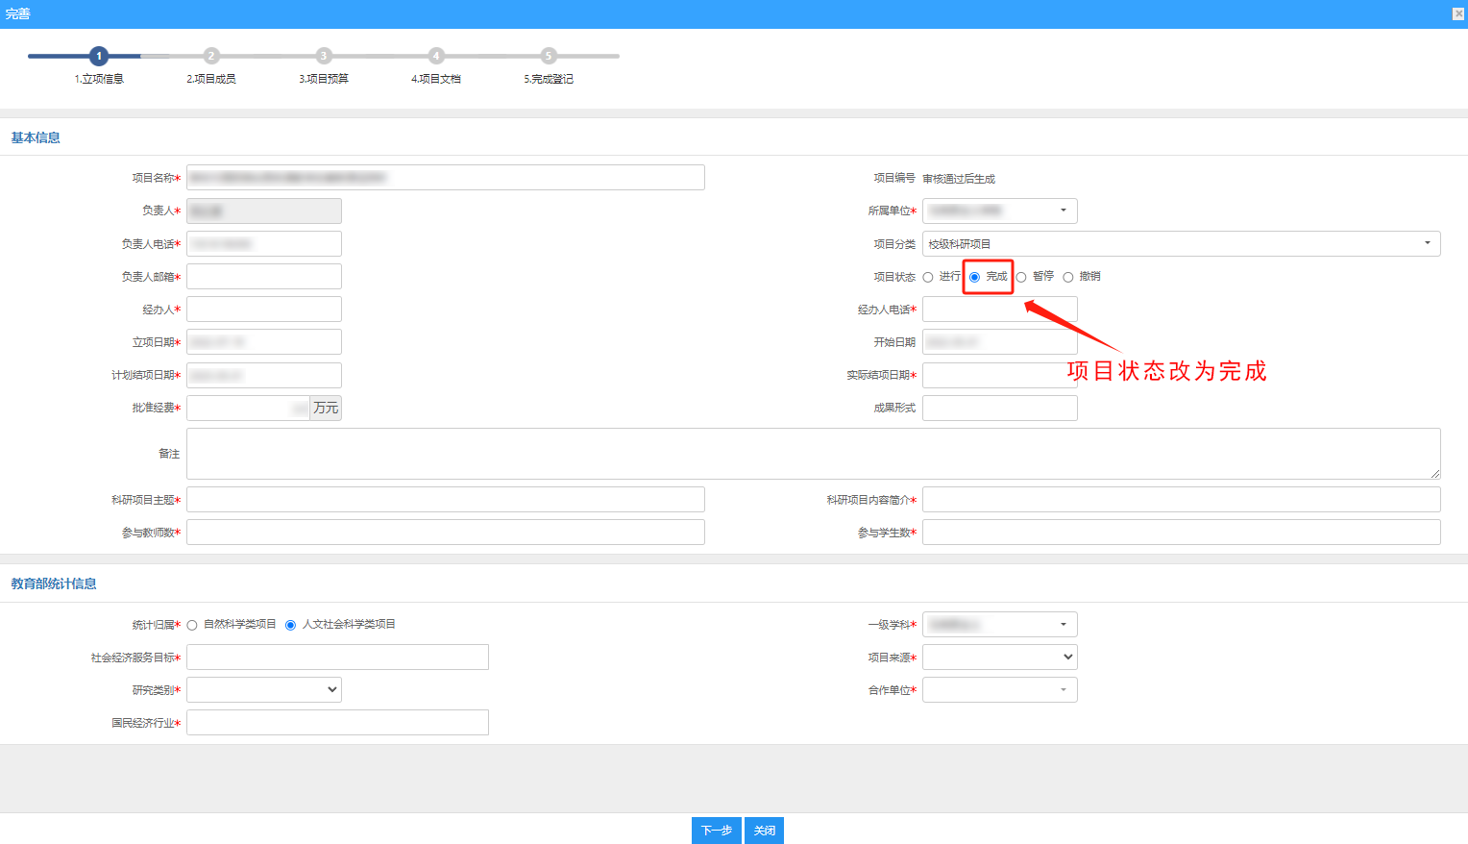This screenshot has height=844, width=1468.
Task: Open the 项目来源 dropdown
Action: pyautogui.click(x=999, y=657)
